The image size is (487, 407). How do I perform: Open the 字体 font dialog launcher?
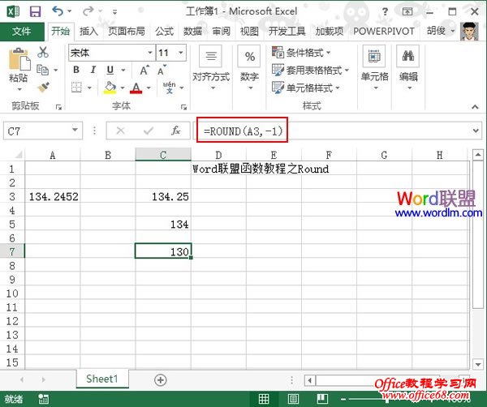[x=184, y=107]
